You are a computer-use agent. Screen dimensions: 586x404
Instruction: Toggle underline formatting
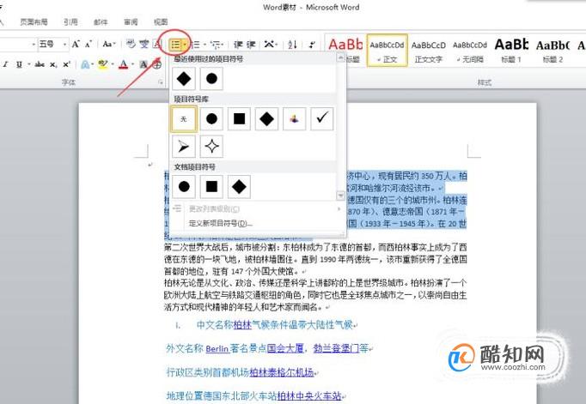[x=19, y=65]
